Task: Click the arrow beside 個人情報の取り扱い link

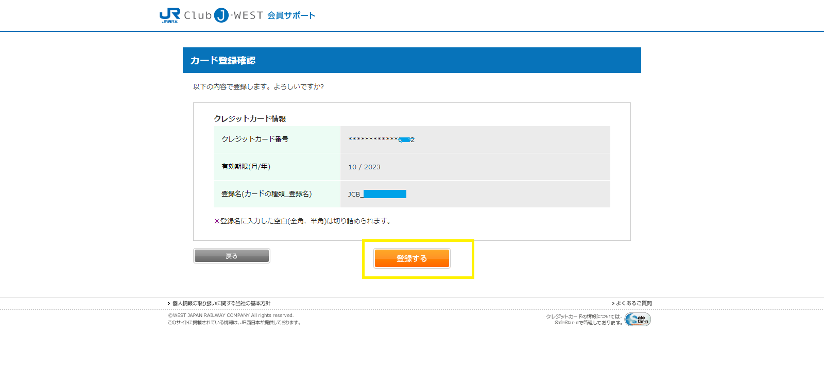Action: pyautogui.click(x=169, y=304)
